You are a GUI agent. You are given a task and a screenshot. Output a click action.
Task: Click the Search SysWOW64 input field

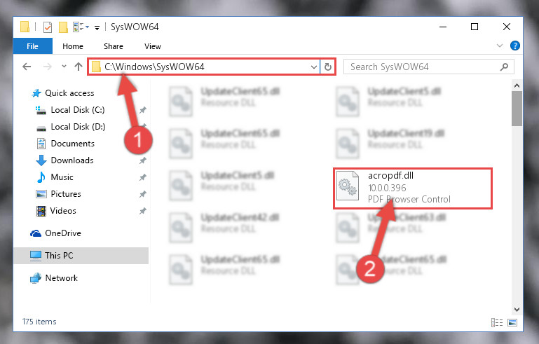click(x=423, y=67)
